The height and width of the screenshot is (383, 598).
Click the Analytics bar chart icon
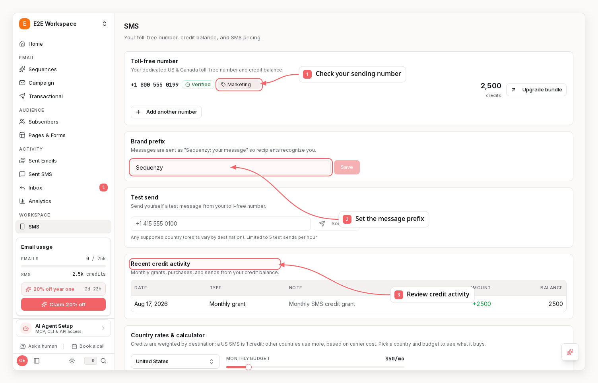[x=22, y=201]
